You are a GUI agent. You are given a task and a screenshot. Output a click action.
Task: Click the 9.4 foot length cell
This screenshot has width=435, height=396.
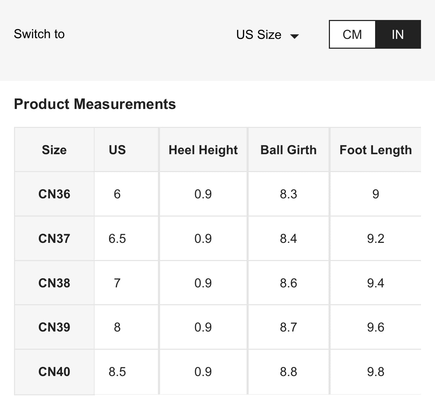(x=375, y=283)
